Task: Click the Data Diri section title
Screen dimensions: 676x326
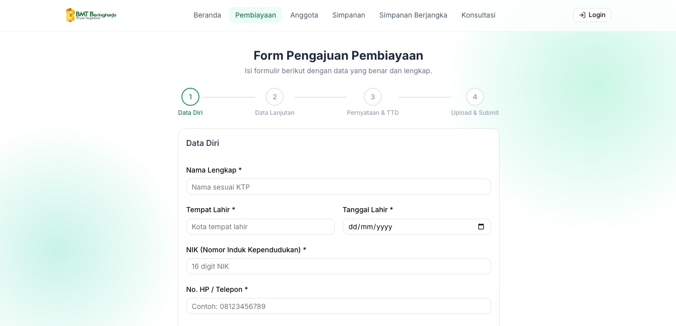Action: point(202,143)
